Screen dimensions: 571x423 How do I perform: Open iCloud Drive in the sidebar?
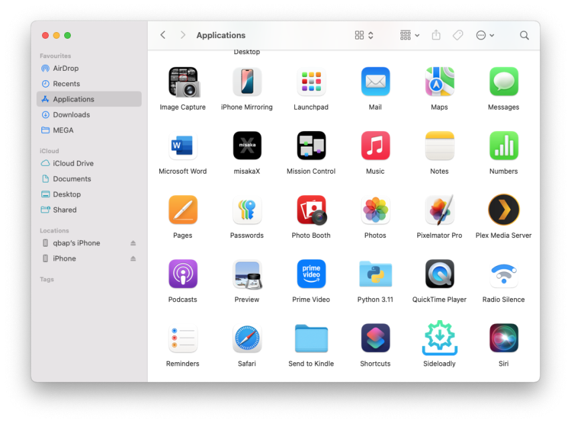(89, 164)
